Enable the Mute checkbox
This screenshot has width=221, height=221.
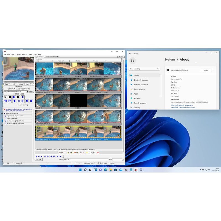click(31, 84)
